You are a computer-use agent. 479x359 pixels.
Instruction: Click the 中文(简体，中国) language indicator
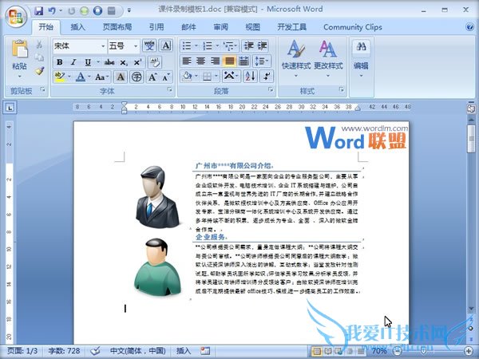[138, 351]
